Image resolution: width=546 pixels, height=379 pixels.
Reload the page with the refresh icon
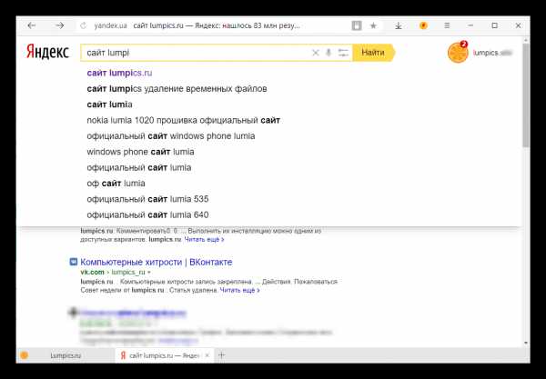point(83,25)
